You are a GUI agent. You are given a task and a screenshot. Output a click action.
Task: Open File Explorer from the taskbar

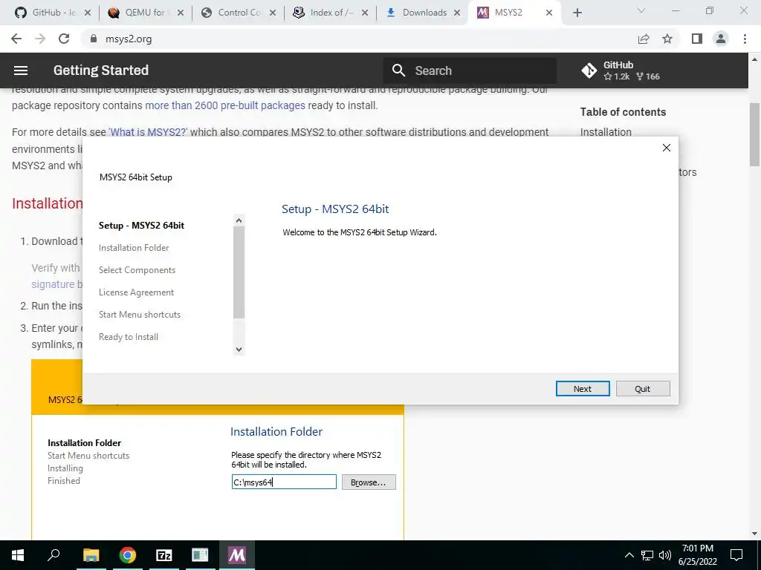(91, 555)
